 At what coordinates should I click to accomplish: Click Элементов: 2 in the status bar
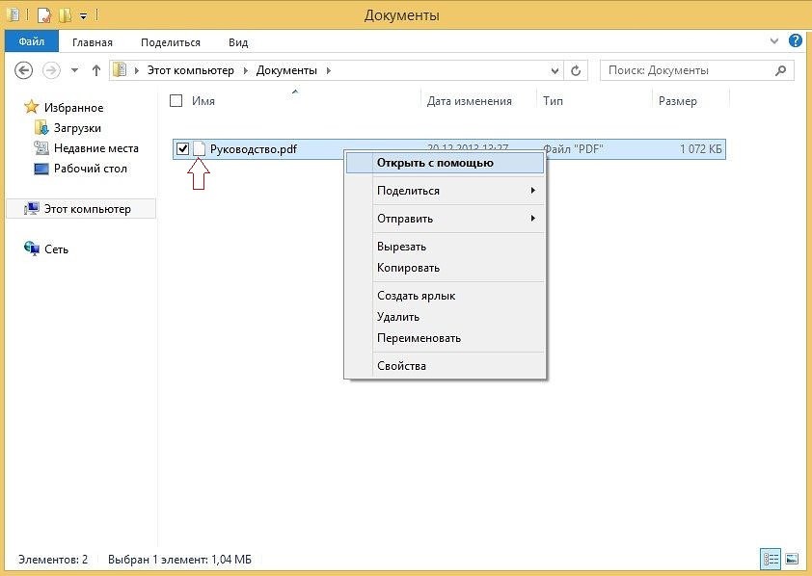(x=53, y=560)
